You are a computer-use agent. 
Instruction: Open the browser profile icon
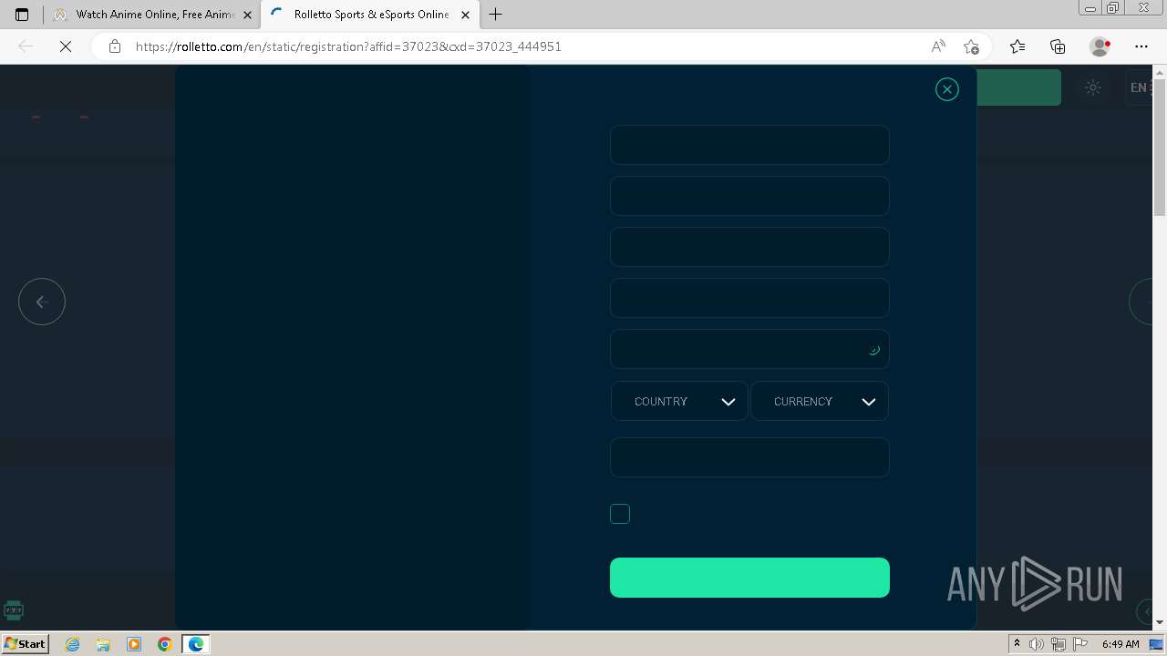point(1100,46)
